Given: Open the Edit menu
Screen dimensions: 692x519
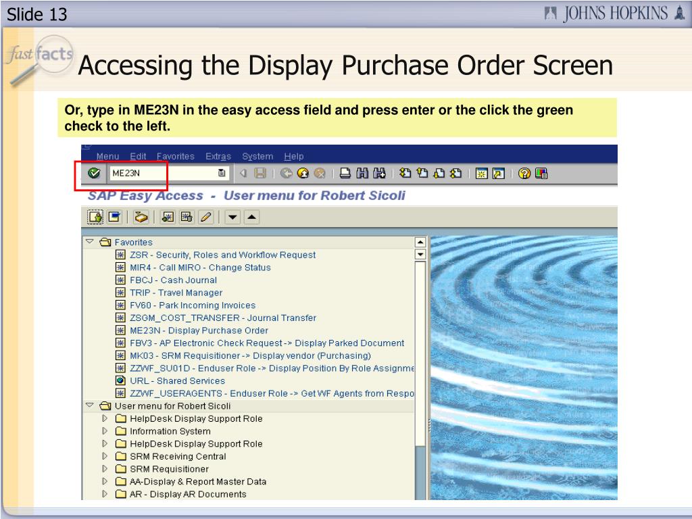Looking at the screenshot, I should (138, 156).
